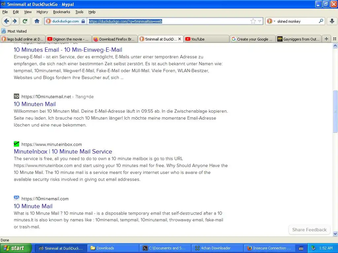338x253 pixels.
Task: Open the MinuteInbox 10 Minute Mail Service link
Action: (x=63, y=152)
